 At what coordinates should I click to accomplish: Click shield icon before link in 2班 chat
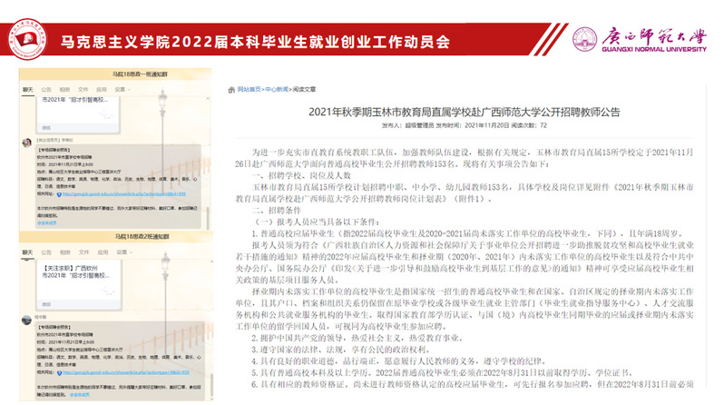[59, 372]
